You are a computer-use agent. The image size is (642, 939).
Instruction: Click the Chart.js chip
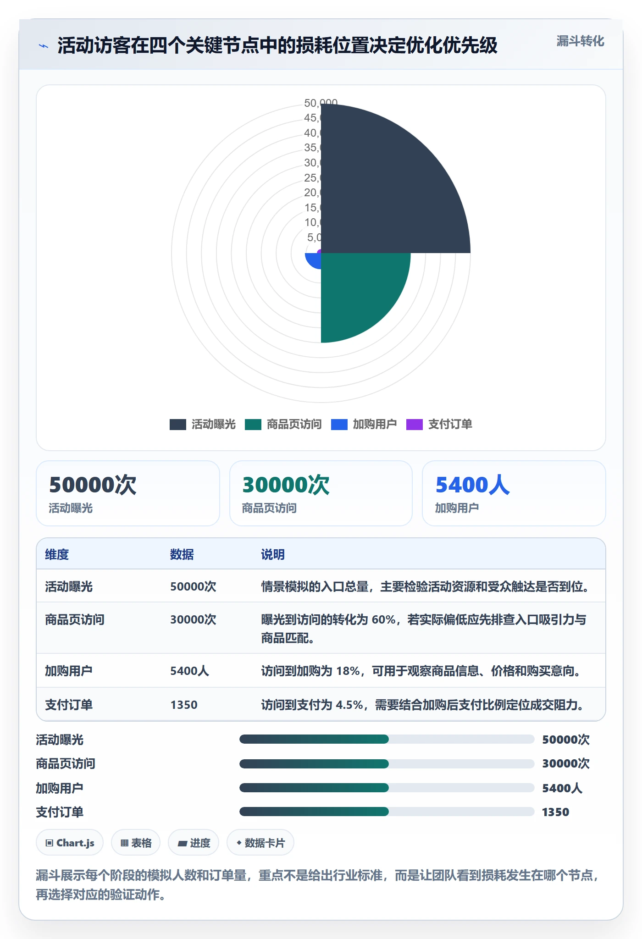[x=70, y=843]
